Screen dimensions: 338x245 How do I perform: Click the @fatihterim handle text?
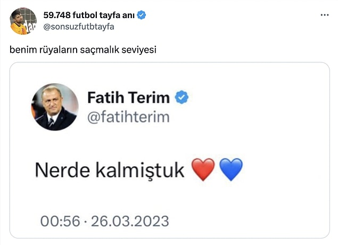pos(128,117)
